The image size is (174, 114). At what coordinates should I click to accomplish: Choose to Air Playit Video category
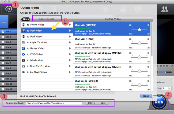47,72
